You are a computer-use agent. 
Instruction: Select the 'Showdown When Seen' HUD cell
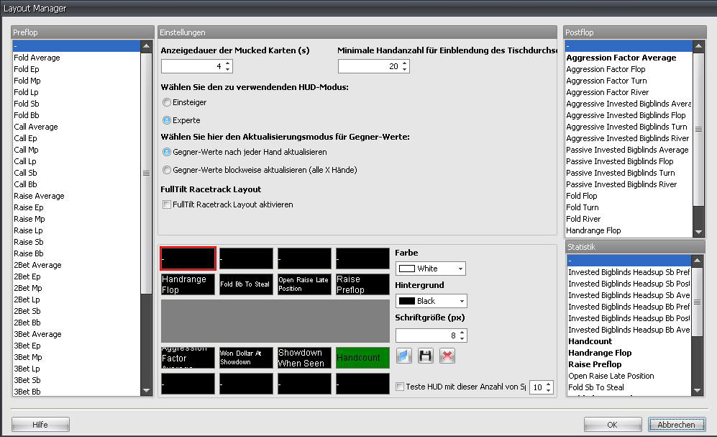(x=304, y=358)
